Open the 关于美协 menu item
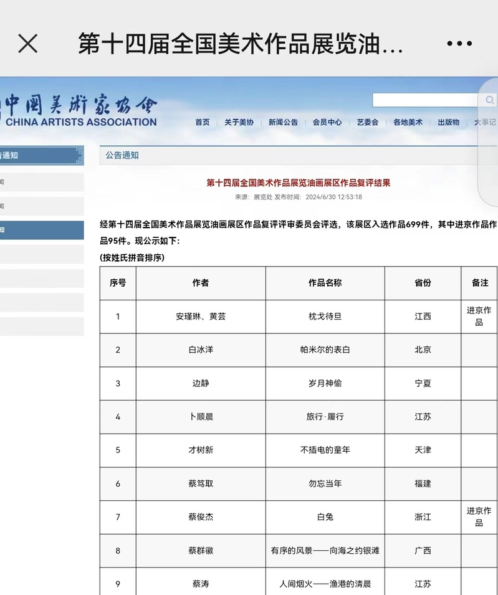Viewport: 498px width, 595px height. (x=239, y=123)
